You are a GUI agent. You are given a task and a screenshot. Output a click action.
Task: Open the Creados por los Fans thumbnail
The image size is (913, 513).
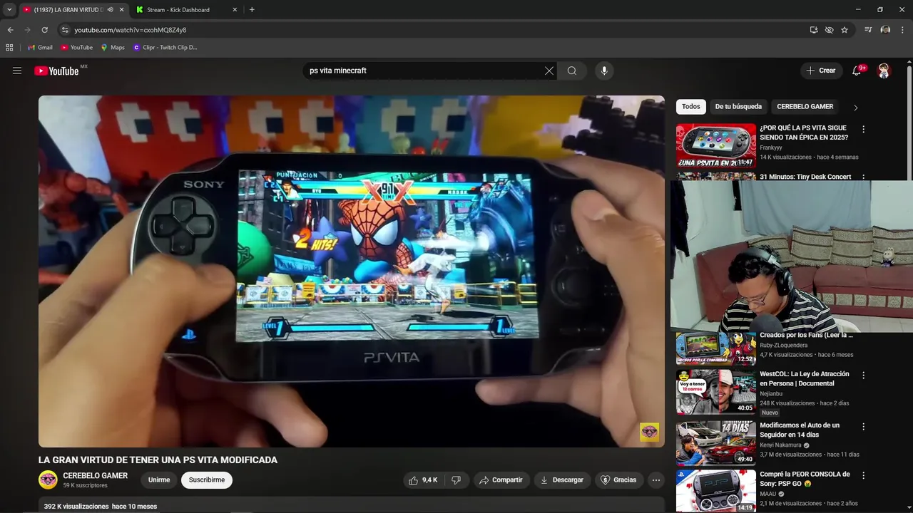pos(716,348)
